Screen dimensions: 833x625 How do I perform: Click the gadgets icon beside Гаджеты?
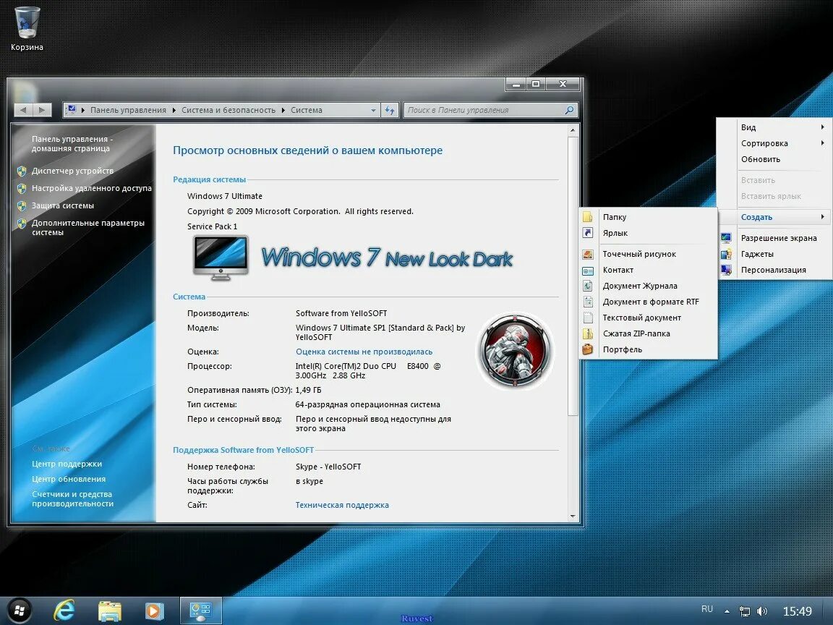click(726, 254)
